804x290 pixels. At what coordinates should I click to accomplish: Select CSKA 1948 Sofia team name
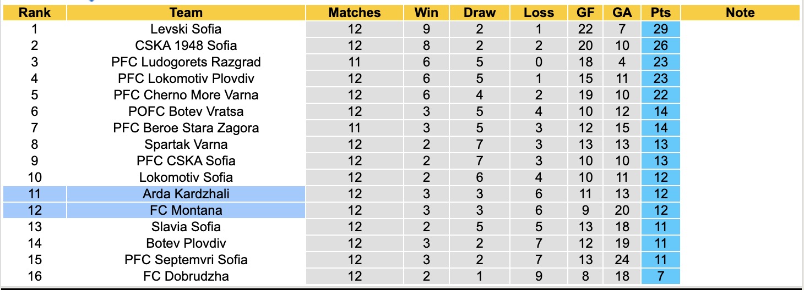(186, 46)
